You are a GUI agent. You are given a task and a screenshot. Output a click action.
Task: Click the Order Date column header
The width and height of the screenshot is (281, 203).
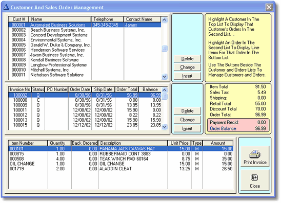tap(80, 89)
